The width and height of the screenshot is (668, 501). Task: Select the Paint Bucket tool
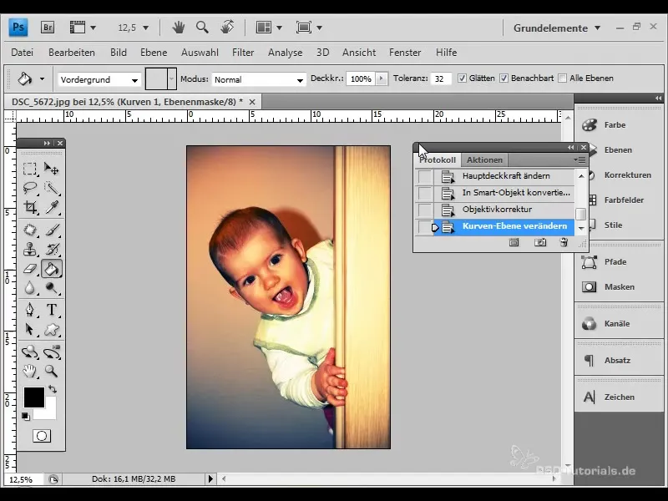coord(52,269)
